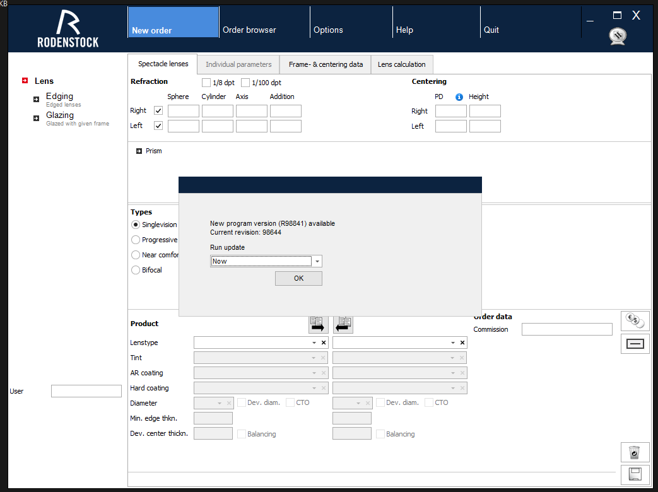Open the right-hand Lenstype dropdown
Viewport: 658px width, 492px height.
pyautogui.click(x=453, y=343)
